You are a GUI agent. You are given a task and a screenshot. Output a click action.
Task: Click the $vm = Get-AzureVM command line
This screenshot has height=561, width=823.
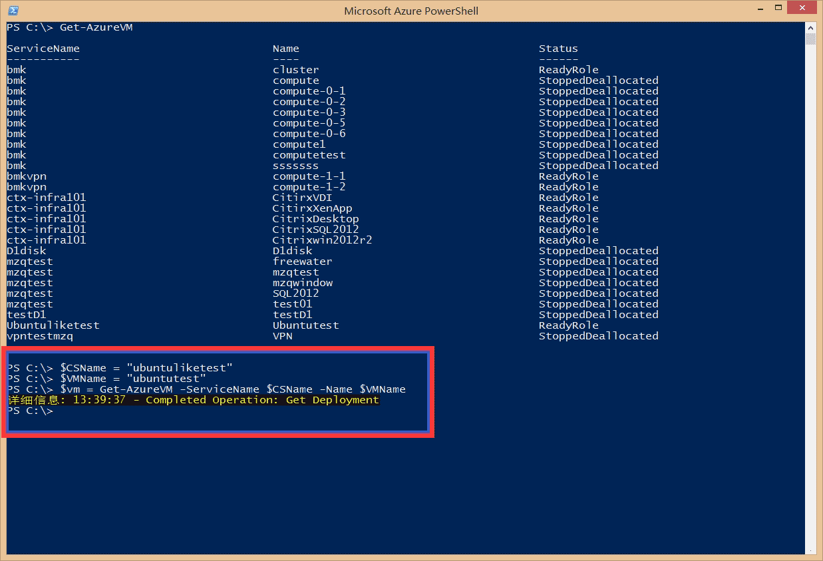click(x=206, y=389)
